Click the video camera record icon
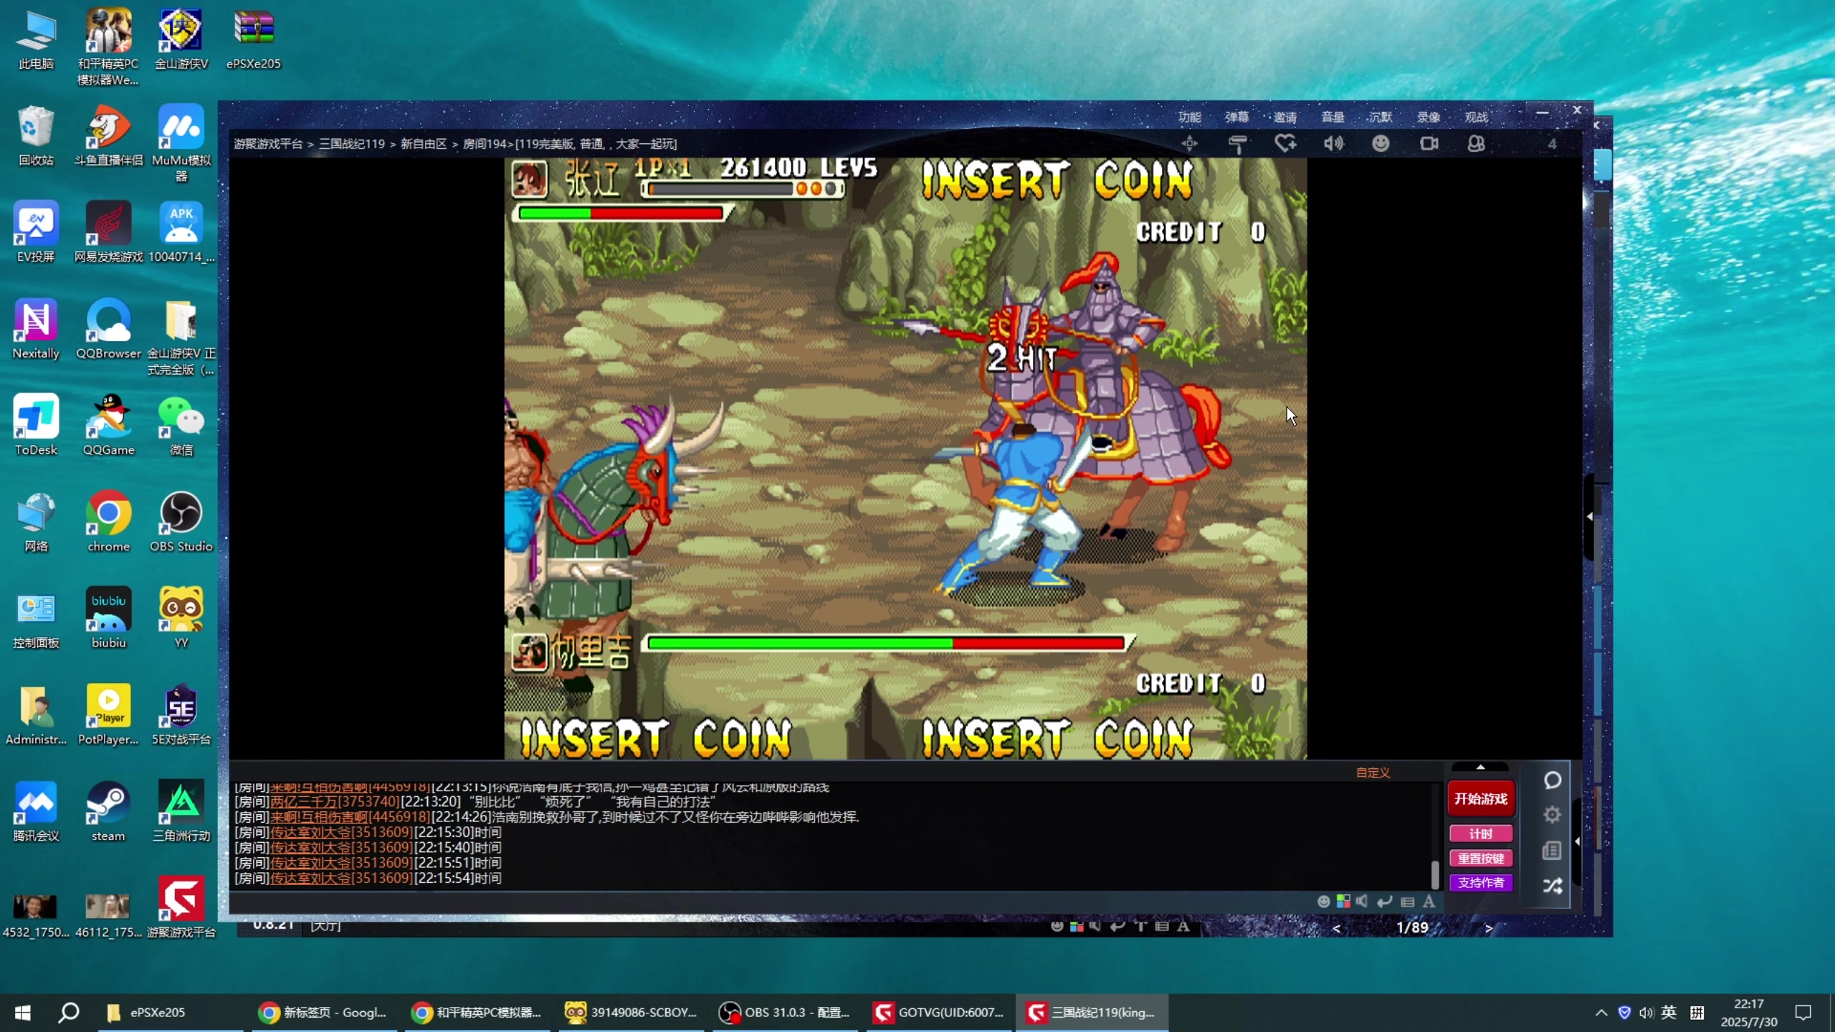 (x=1429, y=144)
